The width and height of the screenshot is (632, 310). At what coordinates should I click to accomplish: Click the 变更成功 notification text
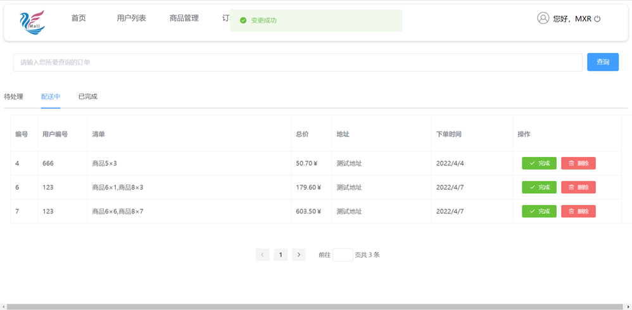(263, 20)
